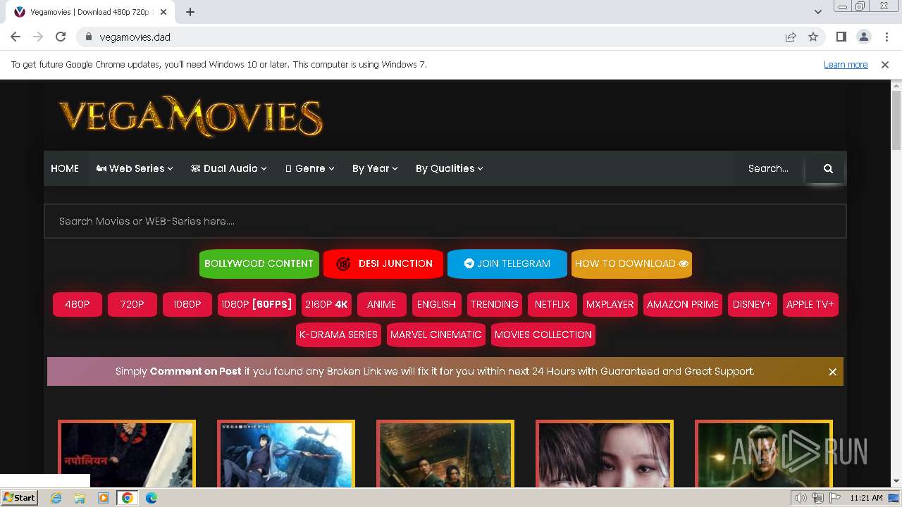Screen dimensions: 902x507
Task: Open the Chrome profile avatar
Action: click(x=863, y=37)
